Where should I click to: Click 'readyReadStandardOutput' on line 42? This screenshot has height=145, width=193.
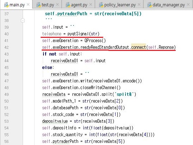105,47
